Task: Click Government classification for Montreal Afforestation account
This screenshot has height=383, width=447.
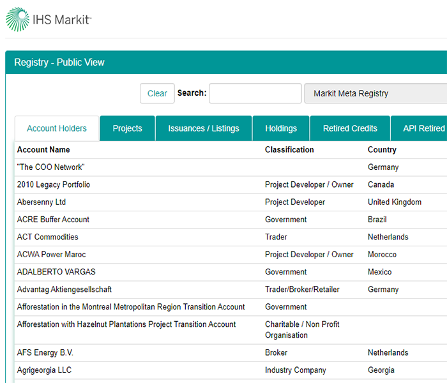Action: (285, 306)
